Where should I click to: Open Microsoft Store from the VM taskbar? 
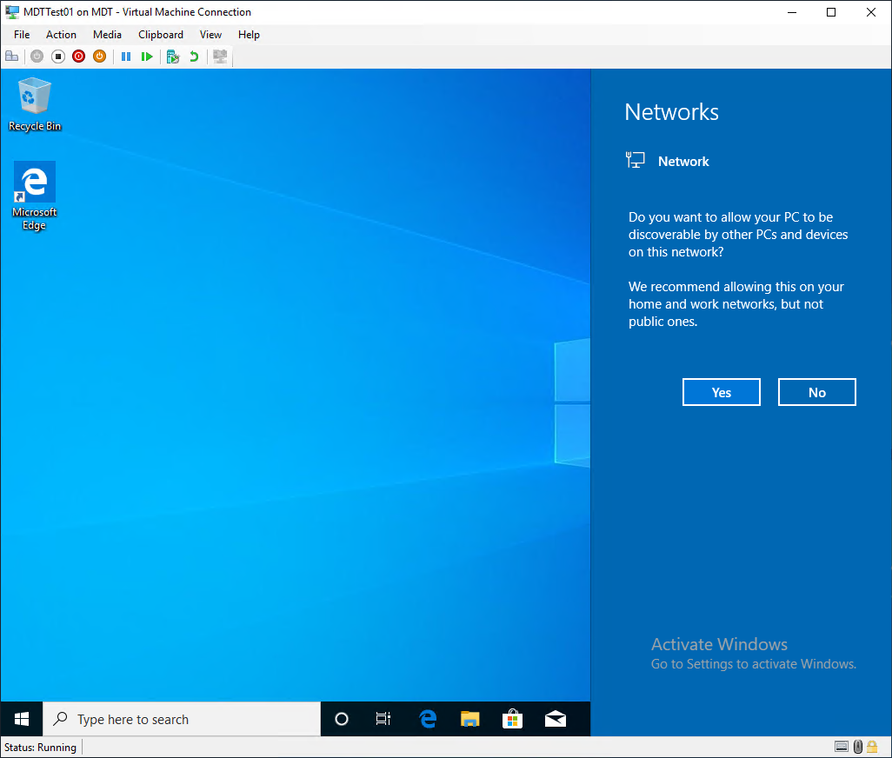tap(513, 719)
